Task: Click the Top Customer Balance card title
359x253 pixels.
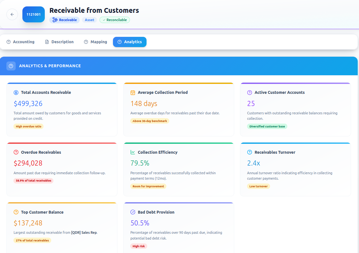Action: [42, 212]
